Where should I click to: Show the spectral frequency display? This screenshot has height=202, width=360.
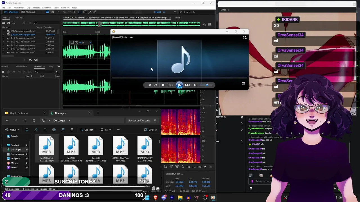47,12
